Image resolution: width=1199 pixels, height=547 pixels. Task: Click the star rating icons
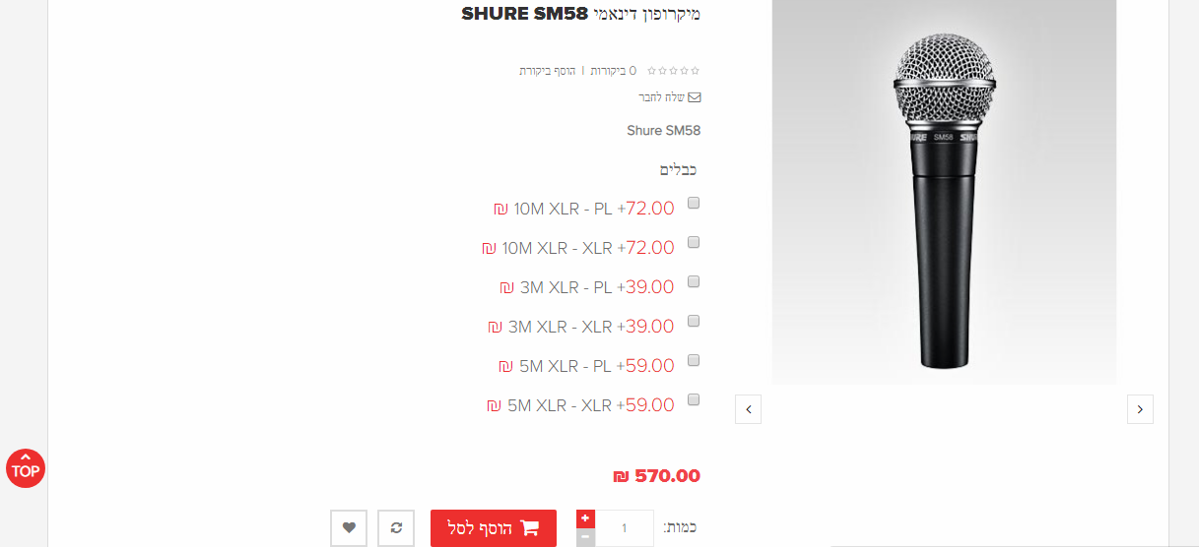click(673, 71)
